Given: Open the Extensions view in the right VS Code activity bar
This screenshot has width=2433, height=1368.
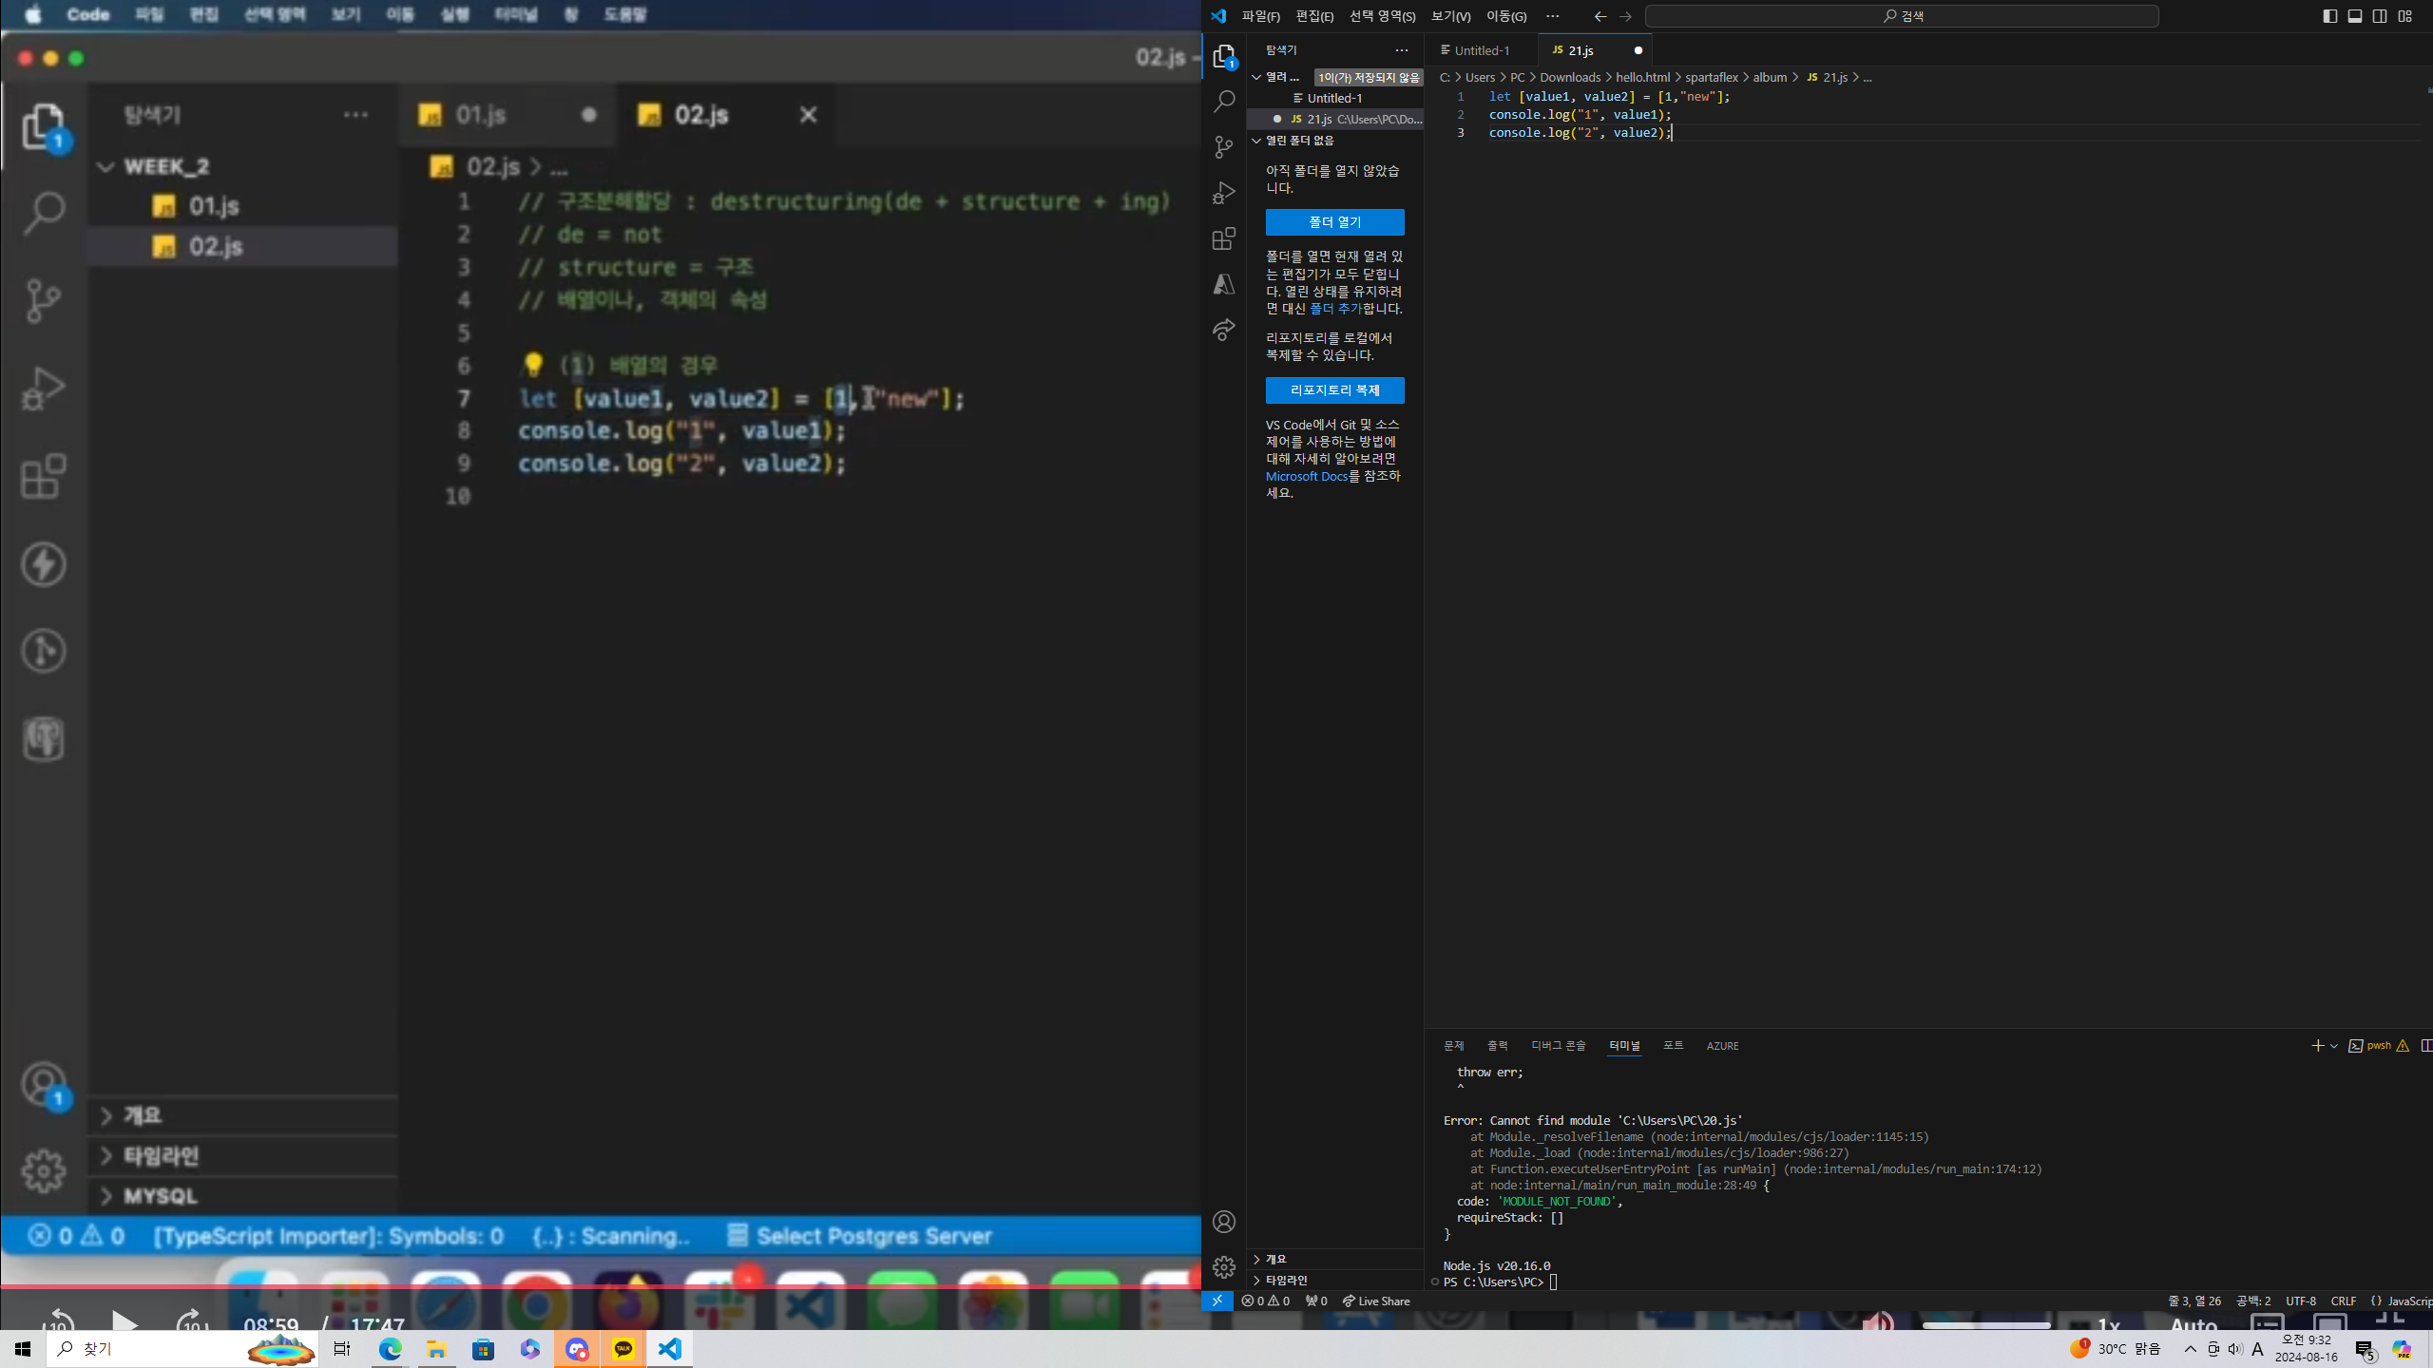Looking at the screenshot, I should click(1224, 238).
